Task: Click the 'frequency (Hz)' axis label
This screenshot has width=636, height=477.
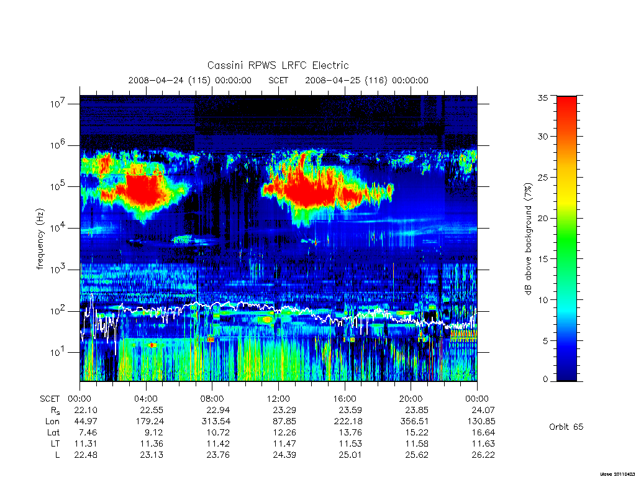Action: 40,239
